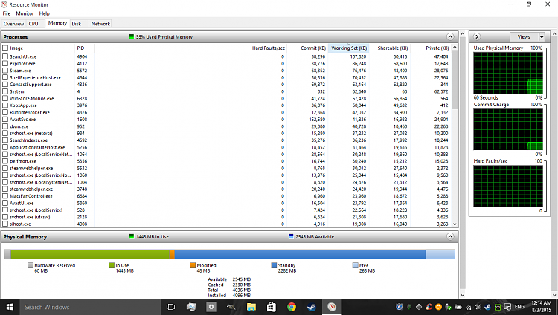
Task: Open the Monitor menu
Action: pos(25,13)
